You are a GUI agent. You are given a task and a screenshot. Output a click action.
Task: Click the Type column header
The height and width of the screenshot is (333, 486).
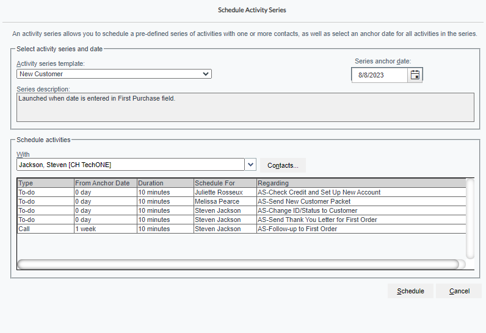(x=46, y=183)
